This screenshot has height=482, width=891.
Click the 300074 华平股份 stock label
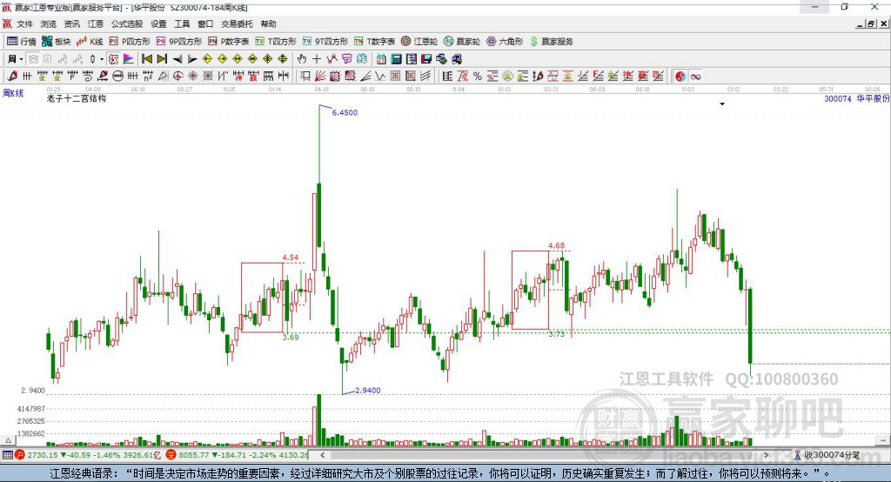856,98
